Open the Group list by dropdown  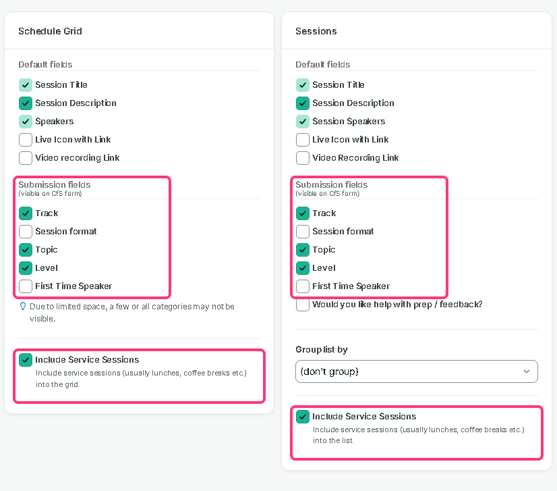(x=416, y=371)
